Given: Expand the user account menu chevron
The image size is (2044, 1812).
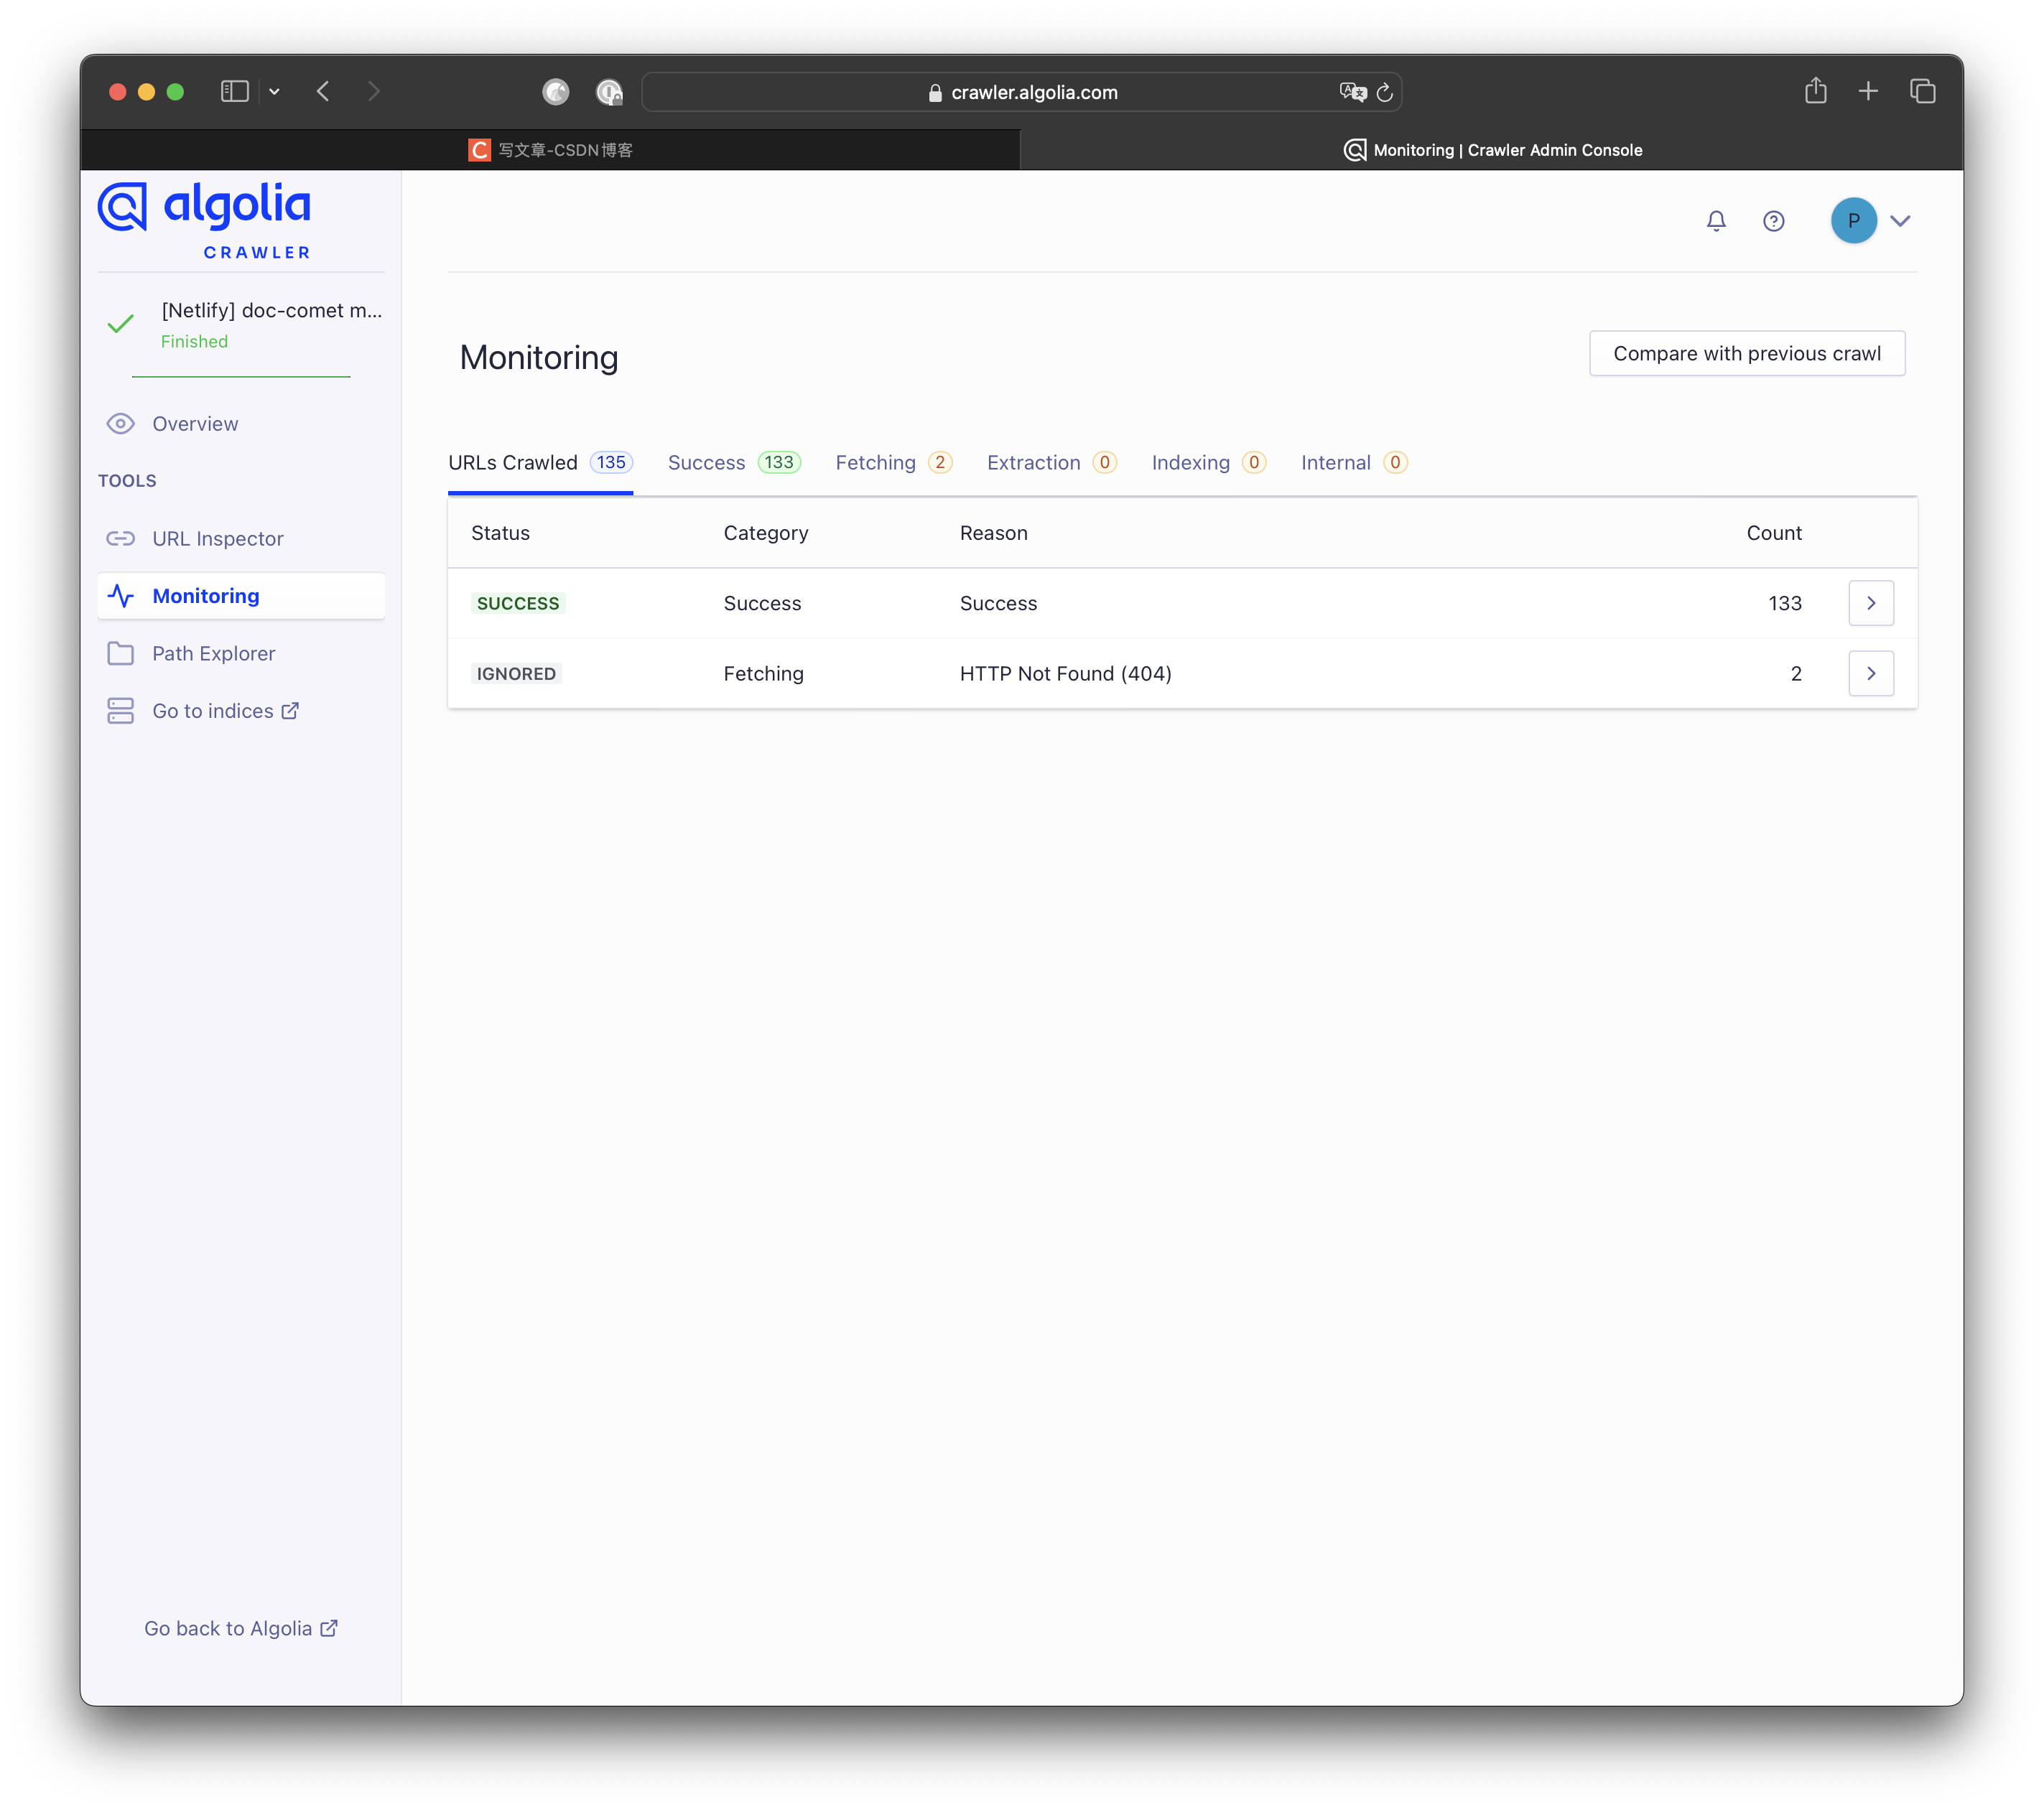Looking at the screenshot, I should point(1900,221).
